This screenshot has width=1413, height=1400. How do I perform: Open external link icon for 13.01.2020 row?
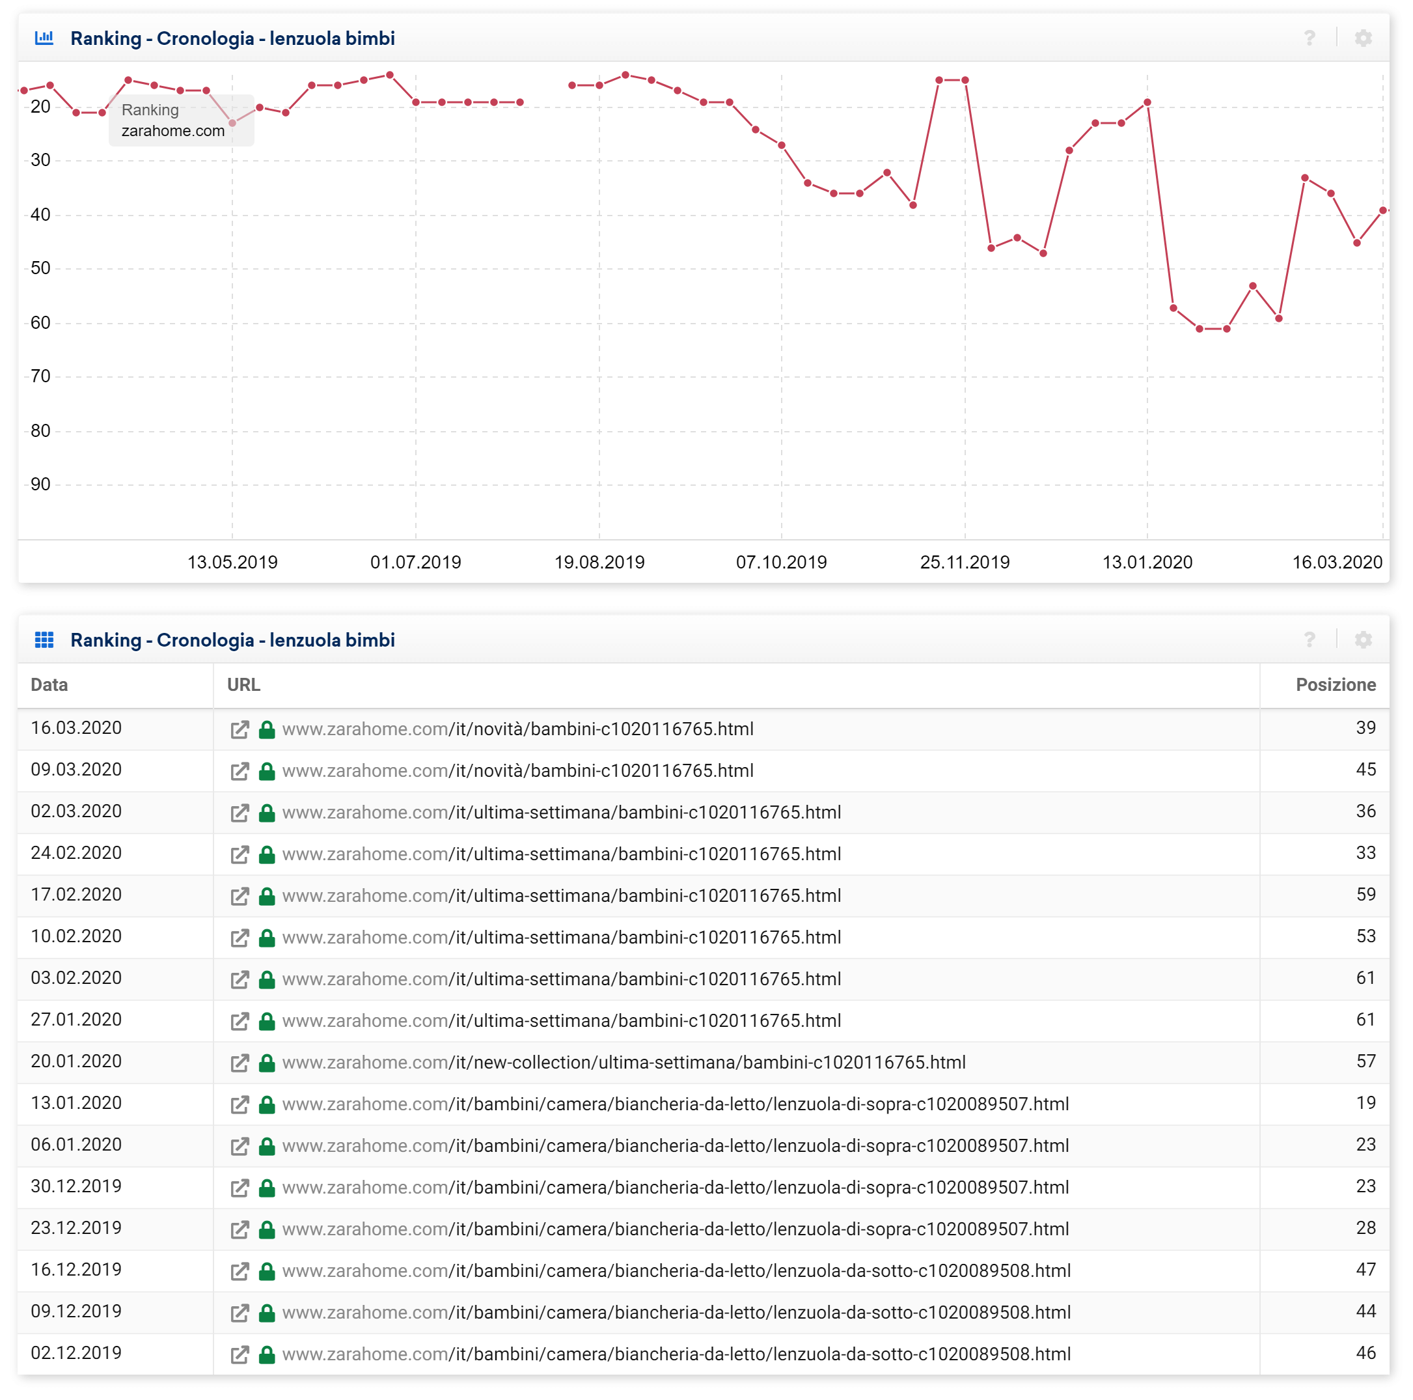click(240, 1104)
